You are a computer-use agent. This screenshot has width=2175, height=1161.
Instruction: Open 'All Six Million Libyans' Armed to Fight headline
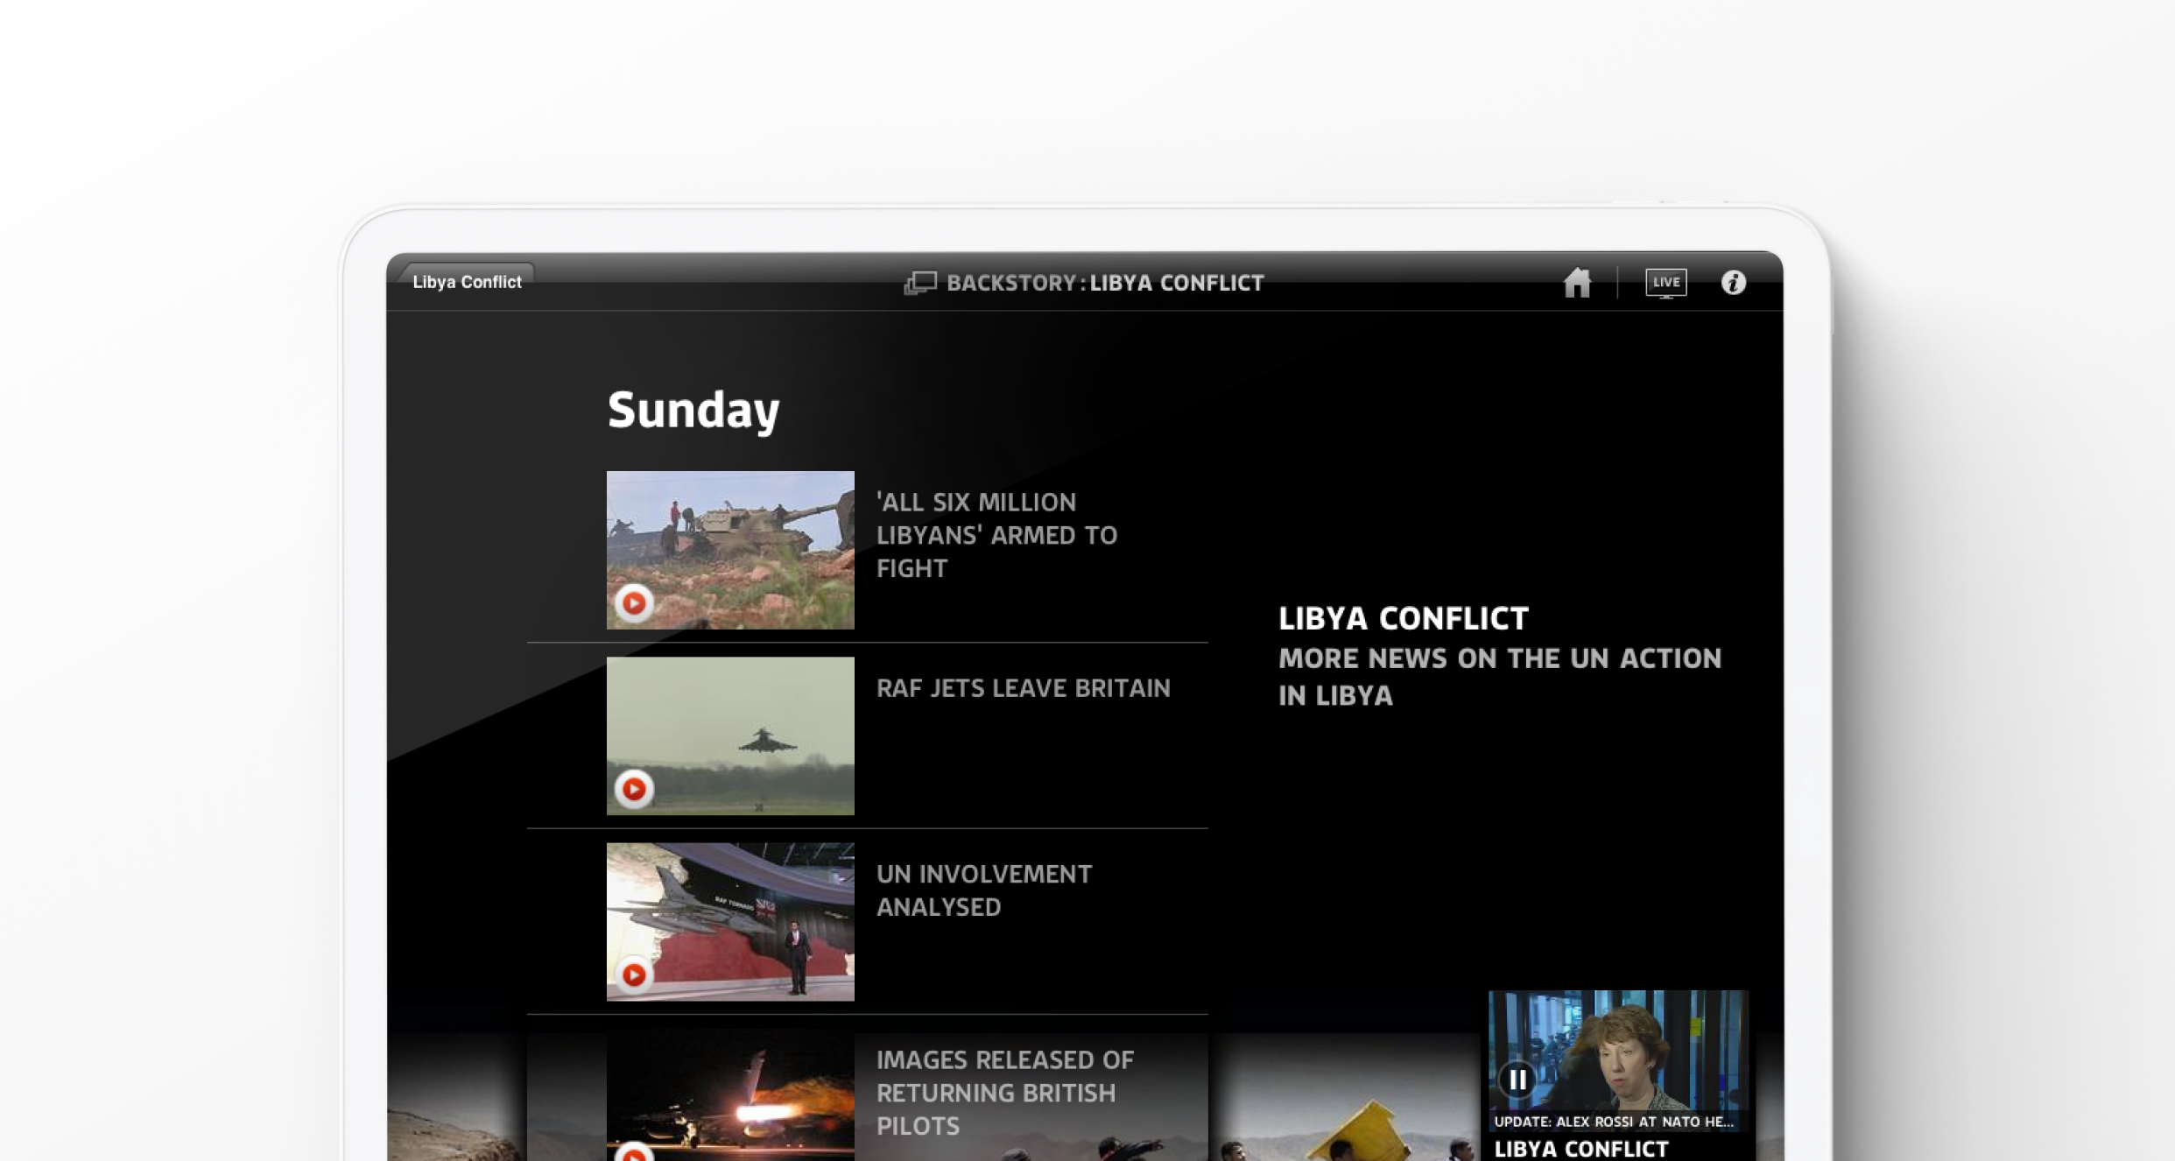pyautogui.click(x=996, y=535)
